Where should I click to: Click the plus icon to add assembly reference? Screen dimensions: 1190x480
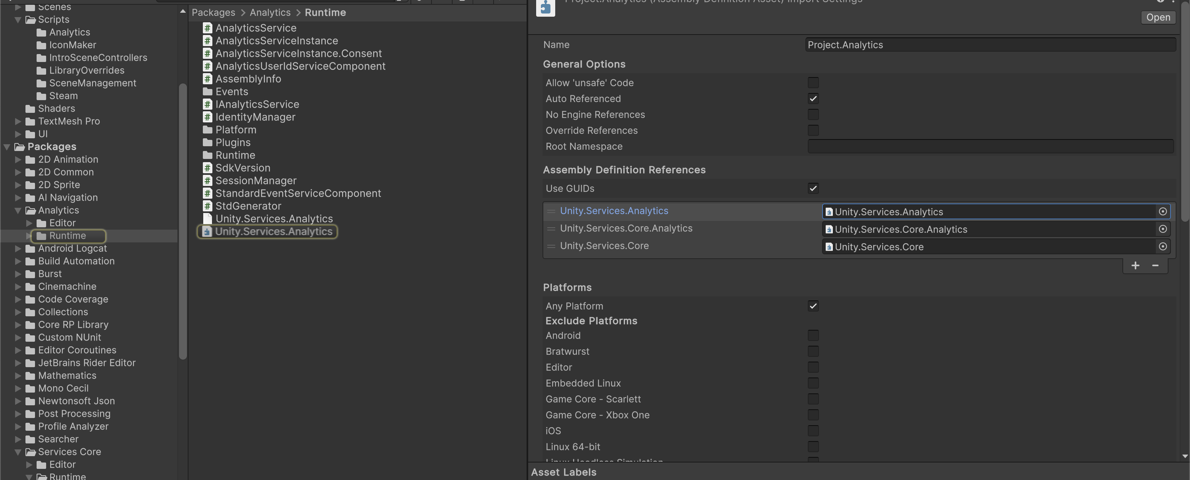click(x=1135, y=265)
